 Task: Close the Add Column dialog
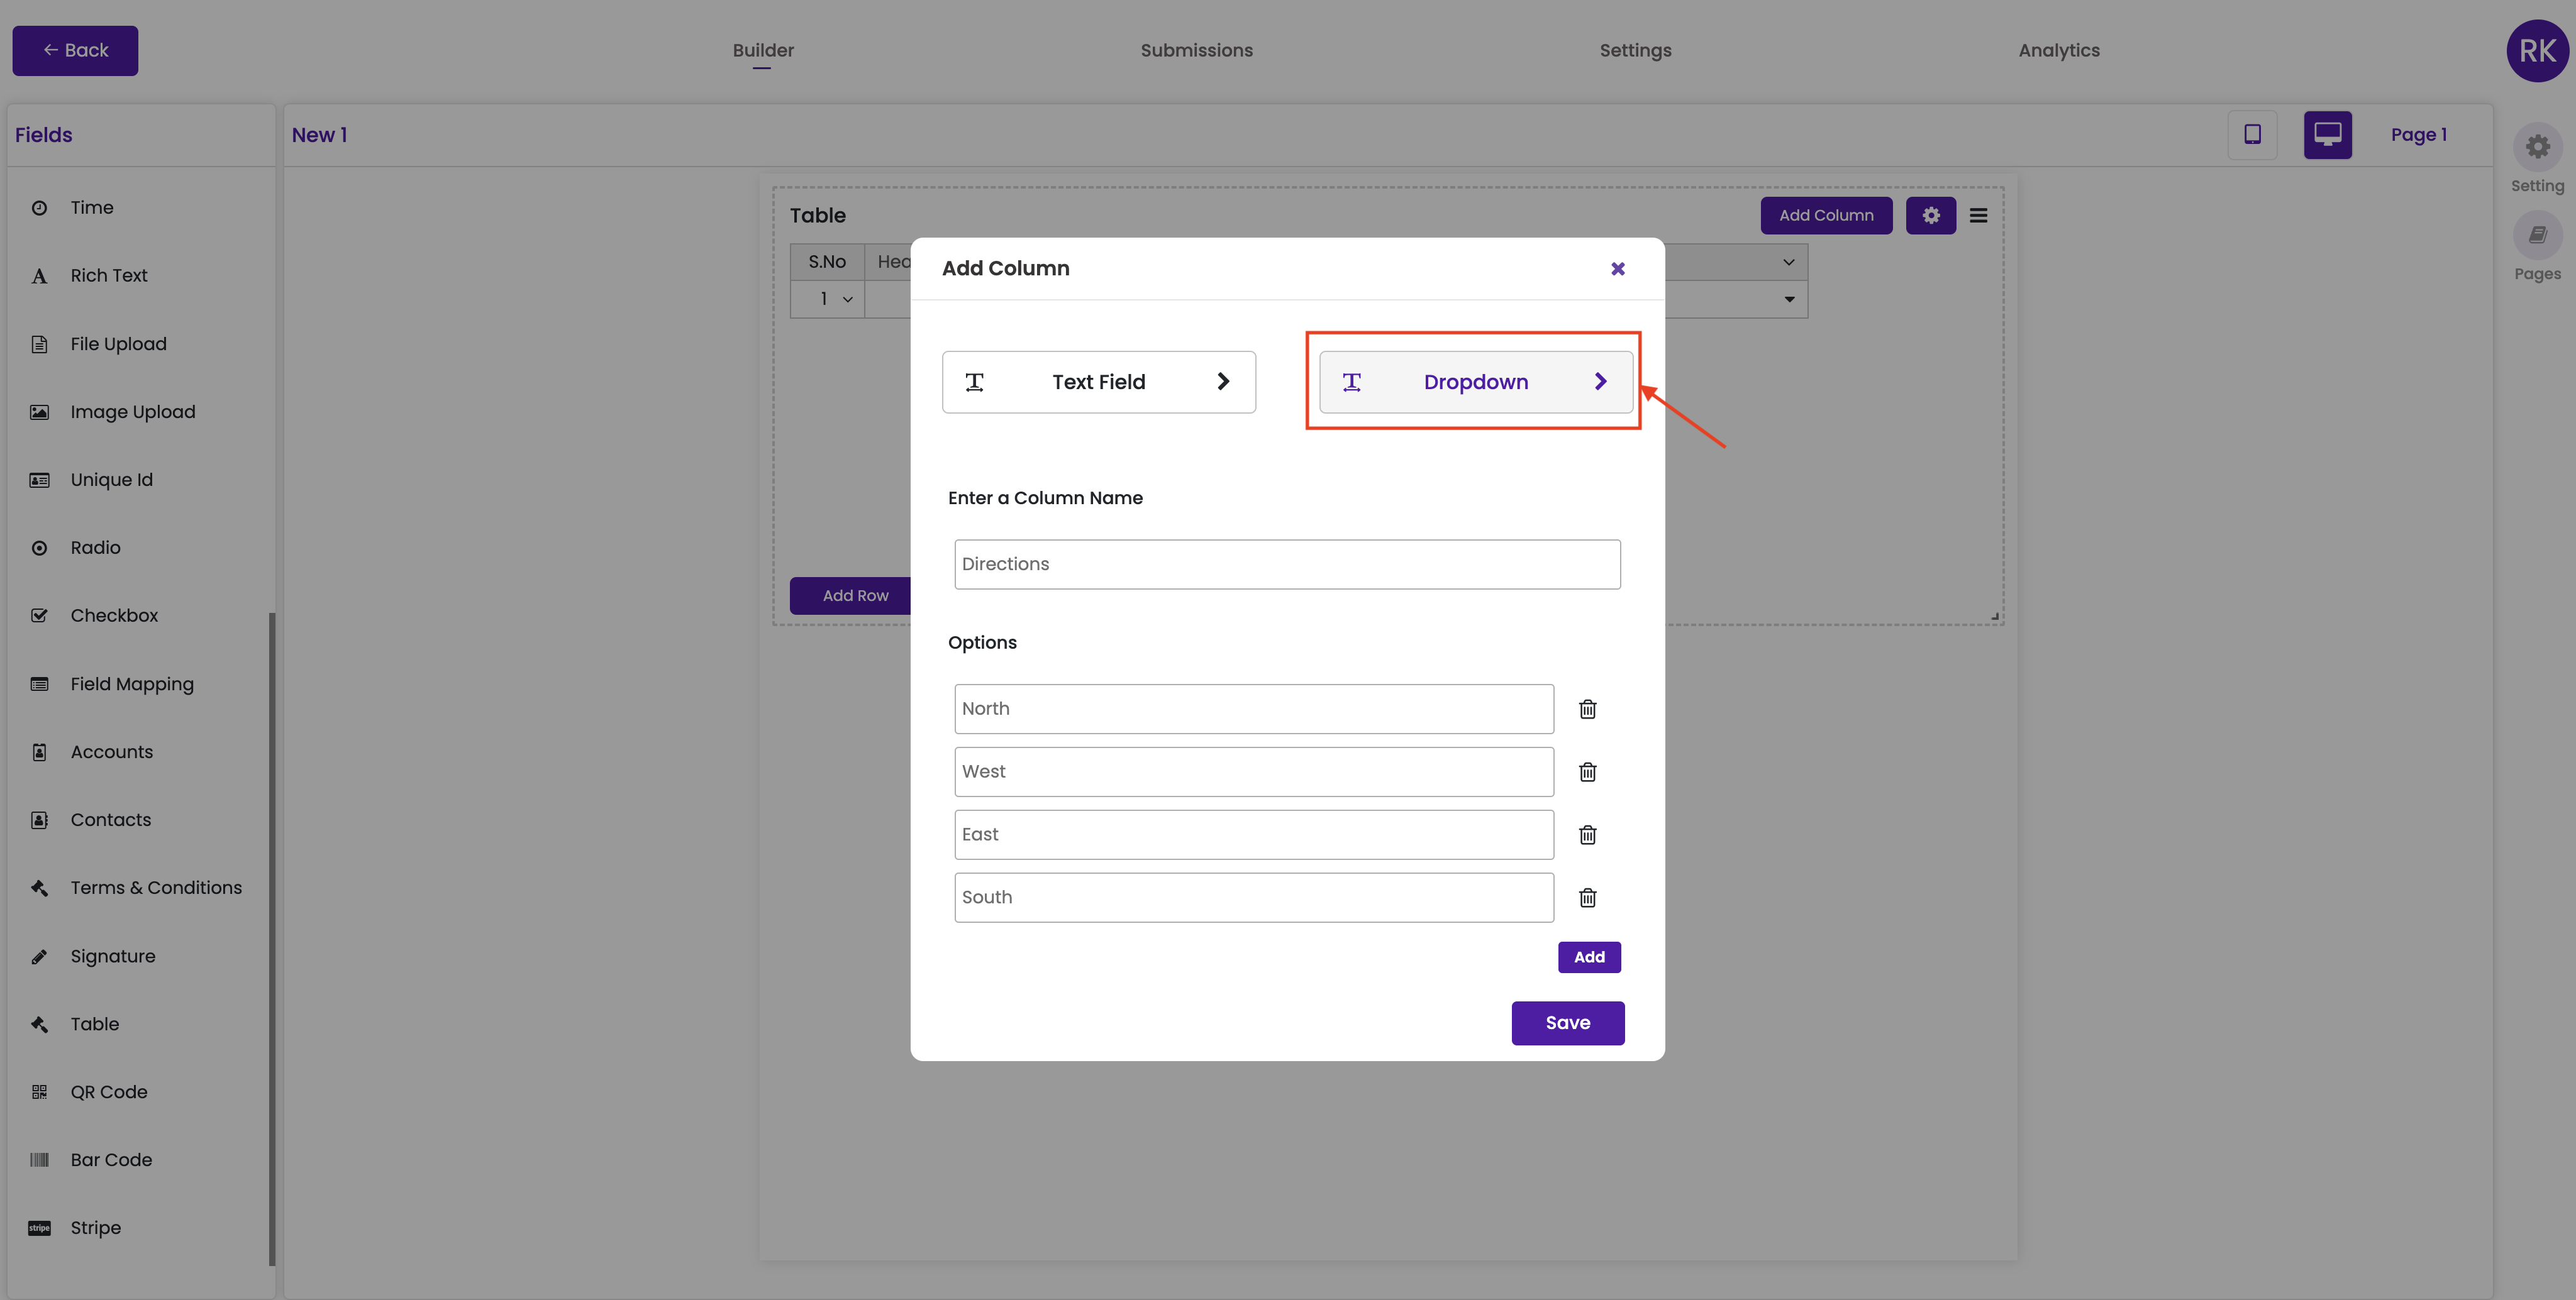point(1617,269)
